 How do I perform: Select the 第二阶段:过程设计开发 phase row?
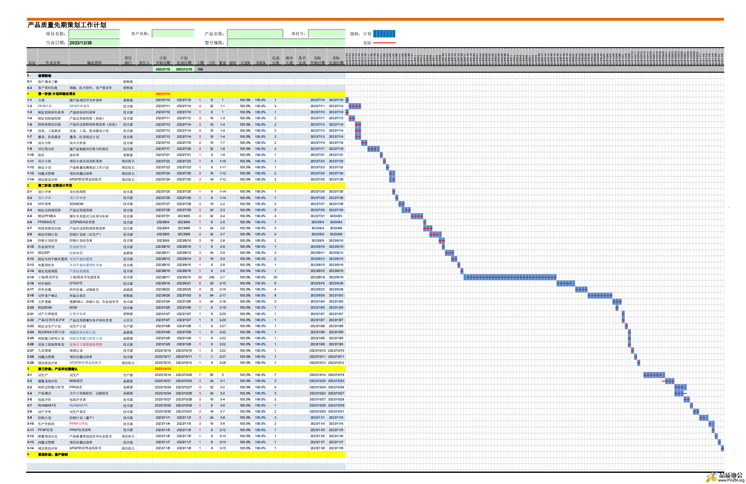click(186, 186)
